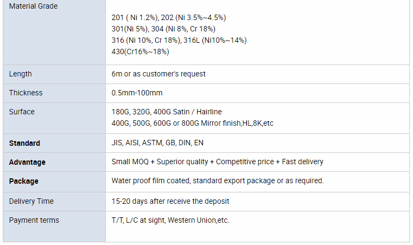This screenshot has width=413, height=245.
Task: Click the water proof film package text
Action: (218, 180)
